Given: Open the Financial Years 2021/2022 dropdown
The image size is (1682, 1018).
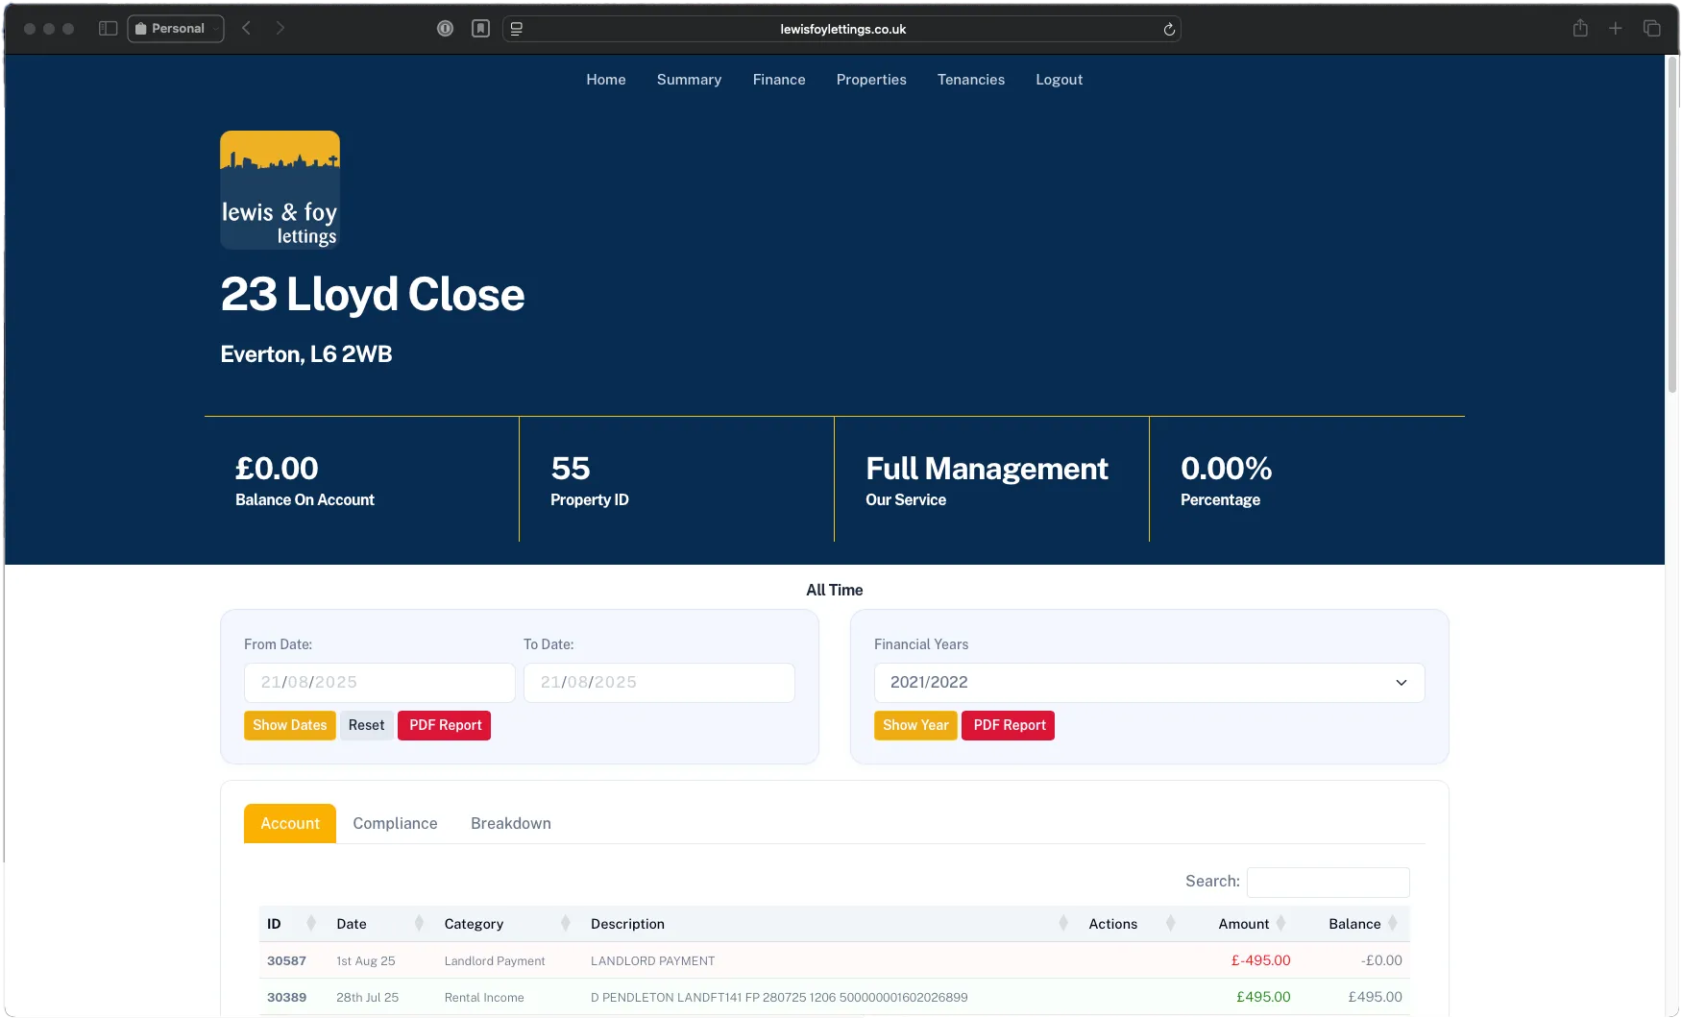Looking at the screenshot, I should point(1149,682).
